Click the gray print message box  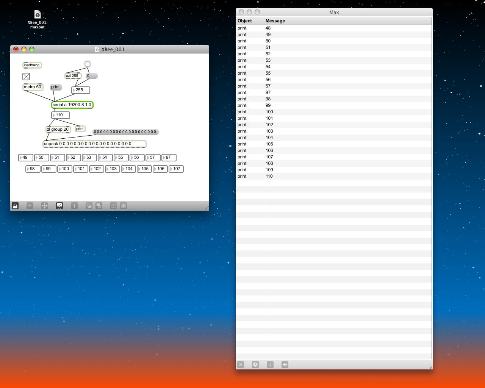point(56,87)
